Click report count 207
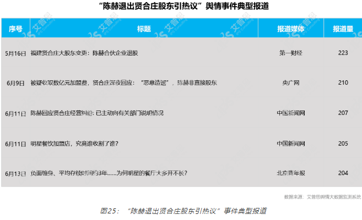This screenshot has width=362, height=220. [343, 113]
